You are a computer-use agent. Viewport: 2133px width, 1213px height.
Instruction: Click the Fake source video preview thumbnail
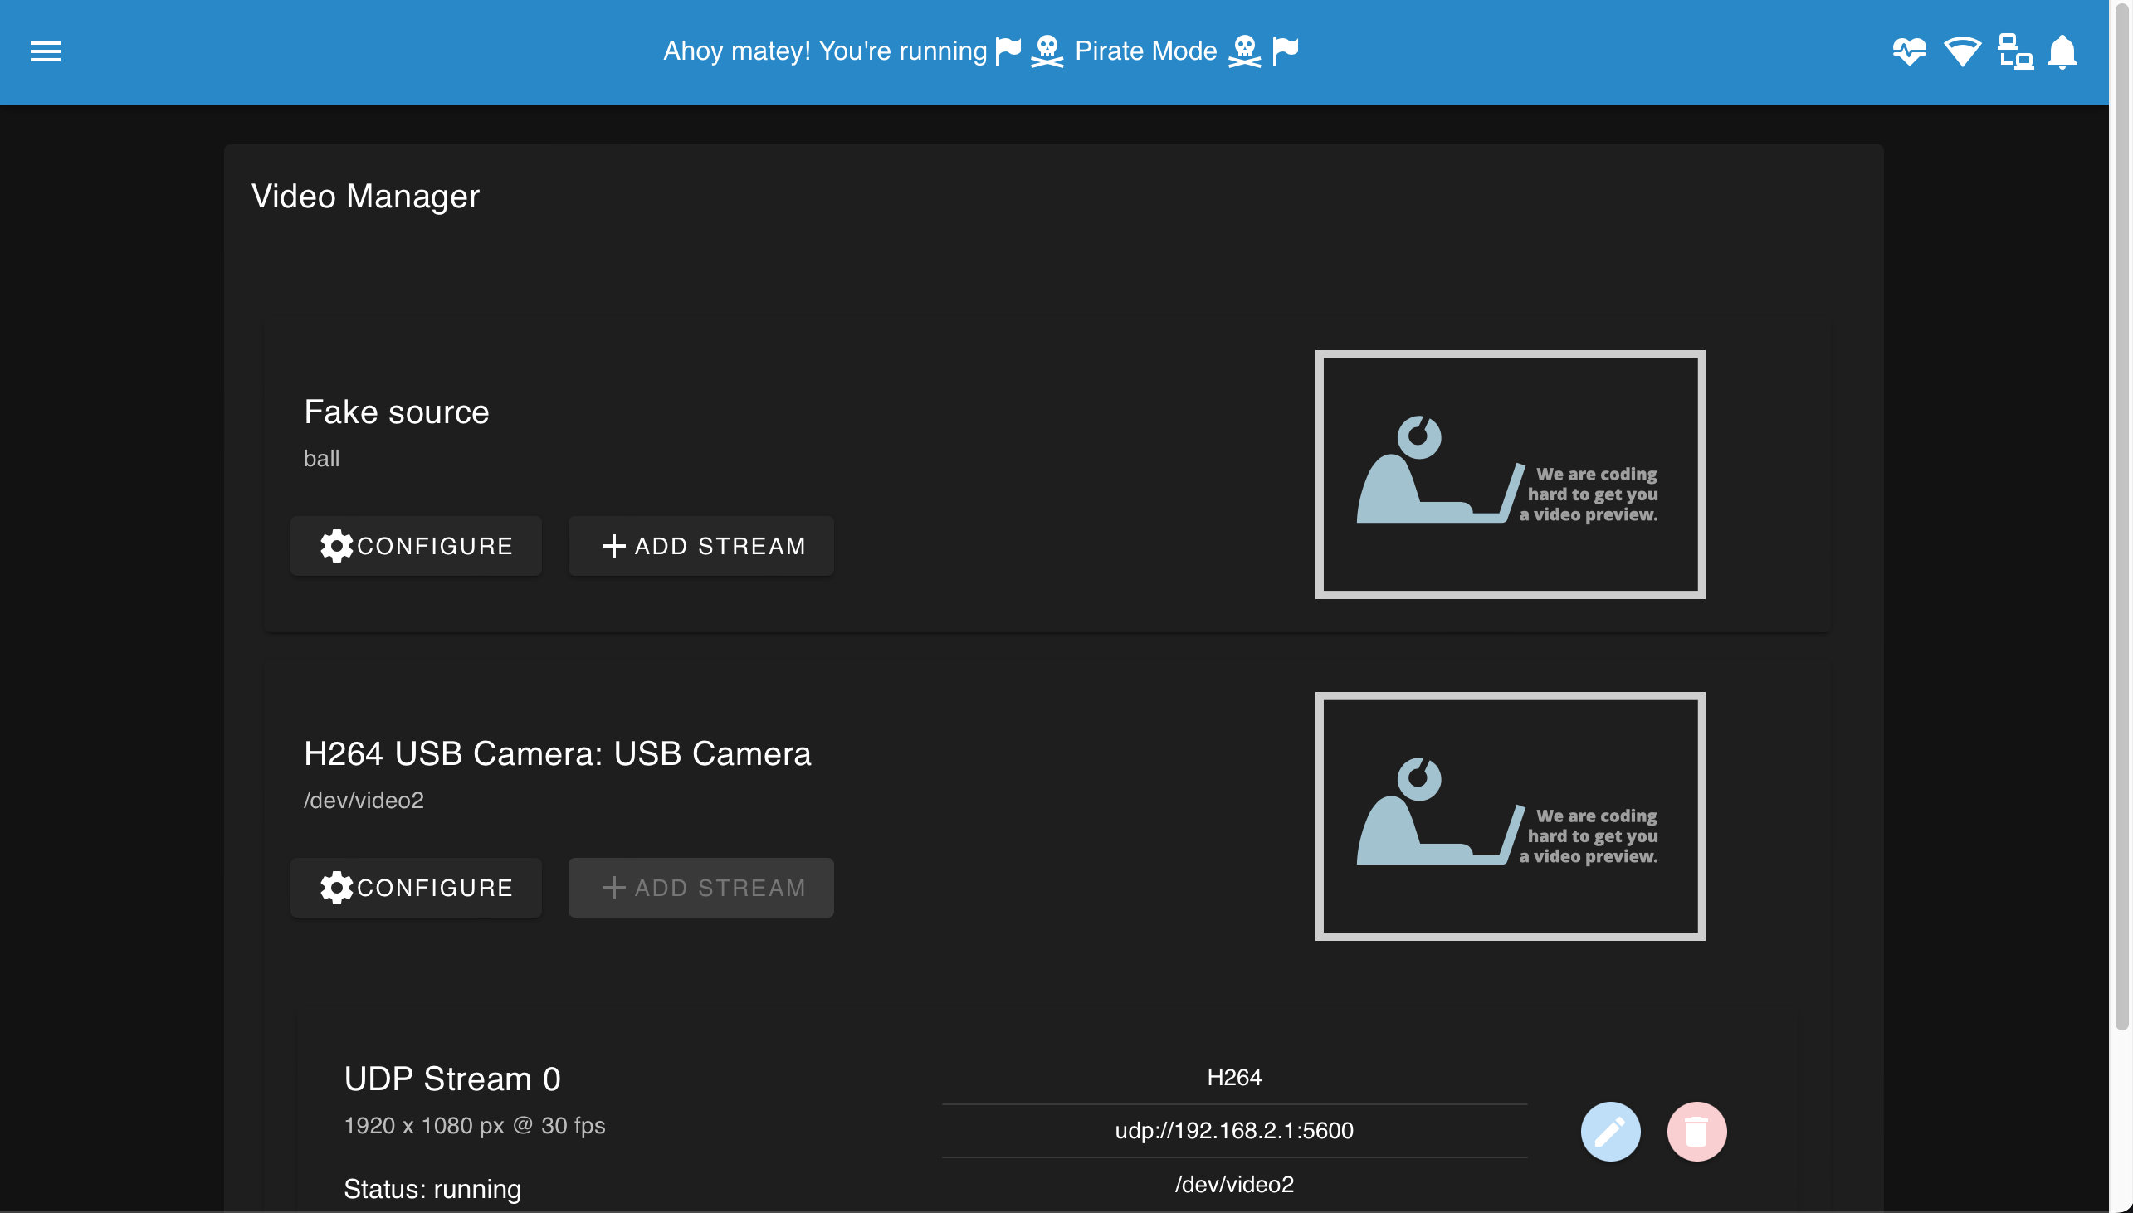(1510, 474)
